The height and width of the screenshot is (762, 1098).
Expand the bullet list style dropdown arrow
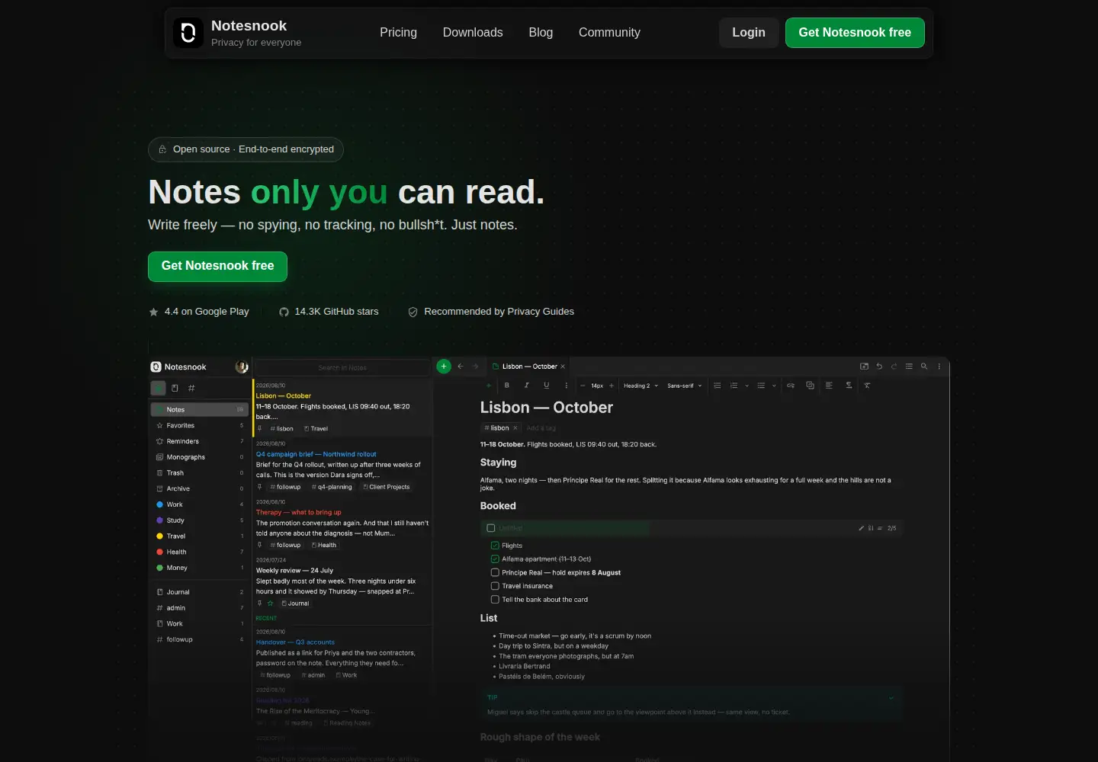(774, 386)
